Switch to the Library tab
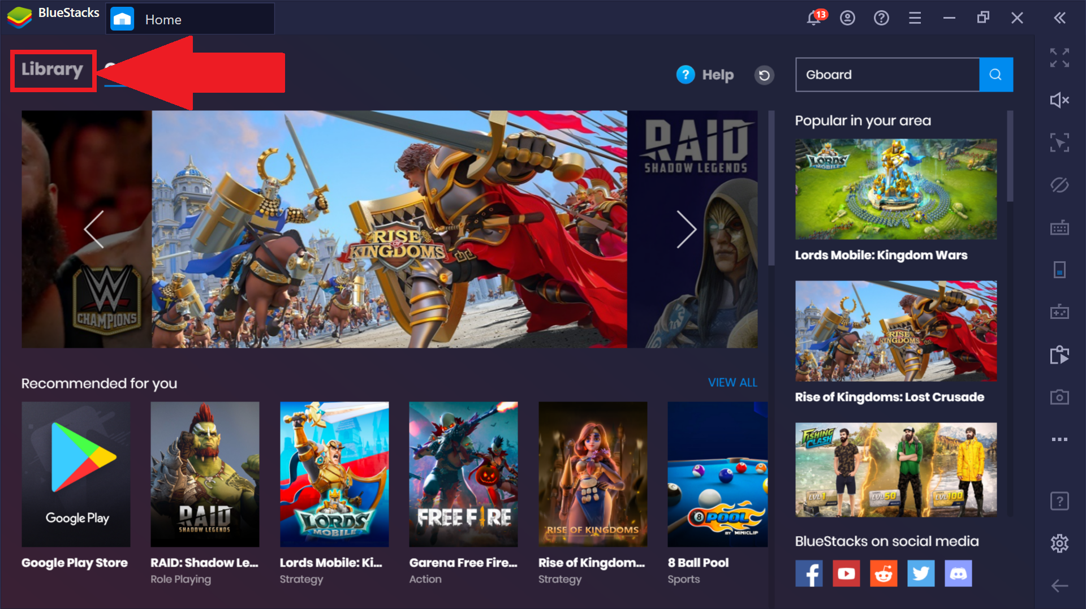1086x609 pixels. click(53, 69)
